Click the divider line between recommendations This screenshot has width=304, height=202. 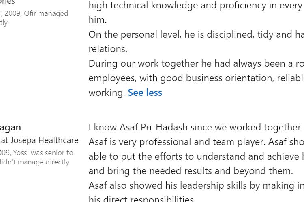[152, 109]
